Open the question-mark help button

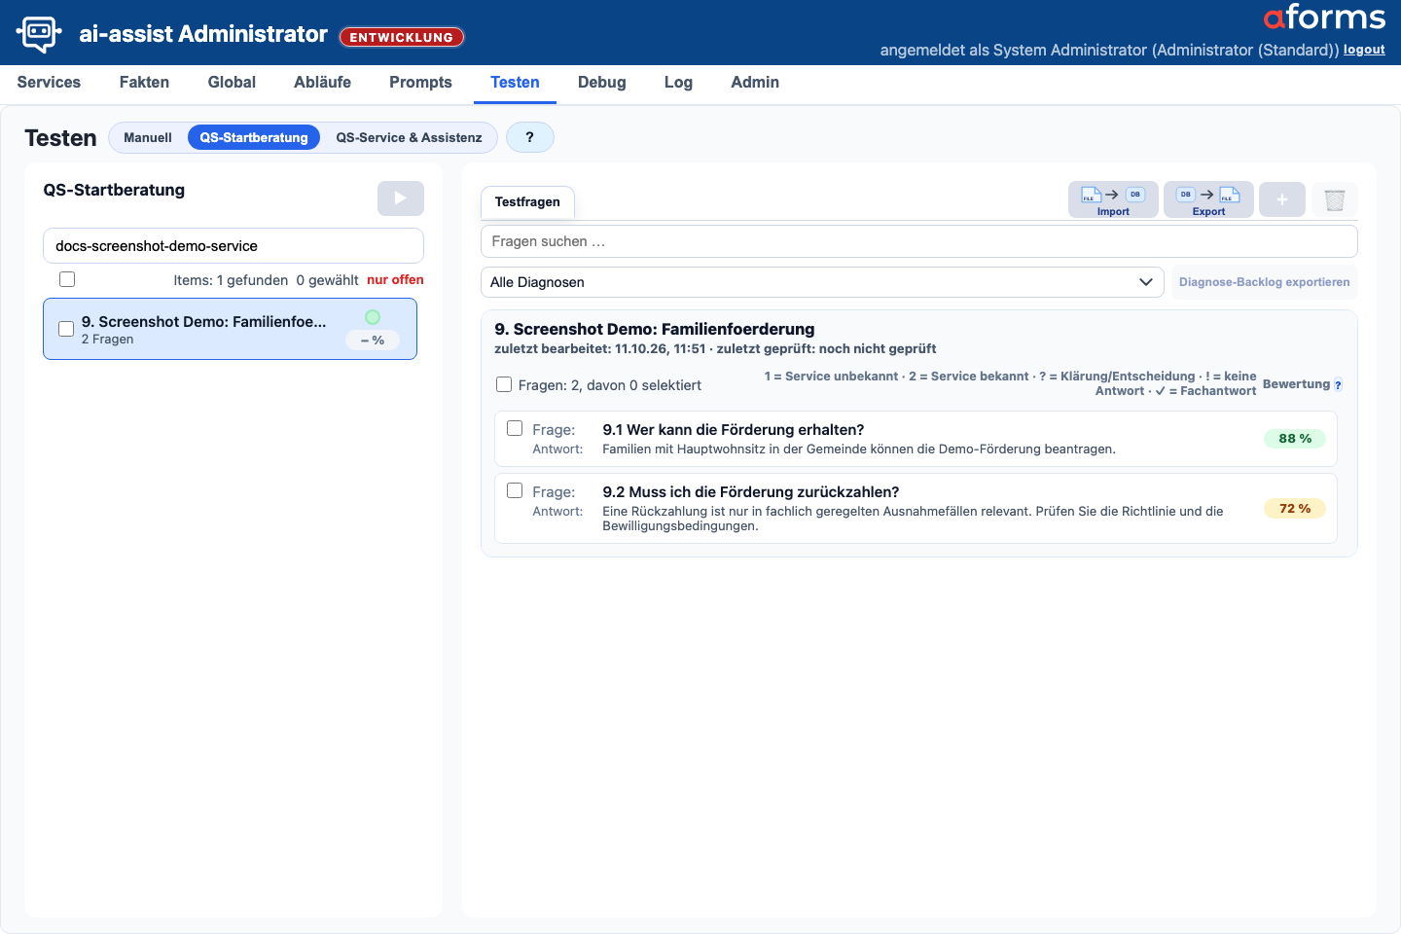pyautogui.click(x=530, y=137)
